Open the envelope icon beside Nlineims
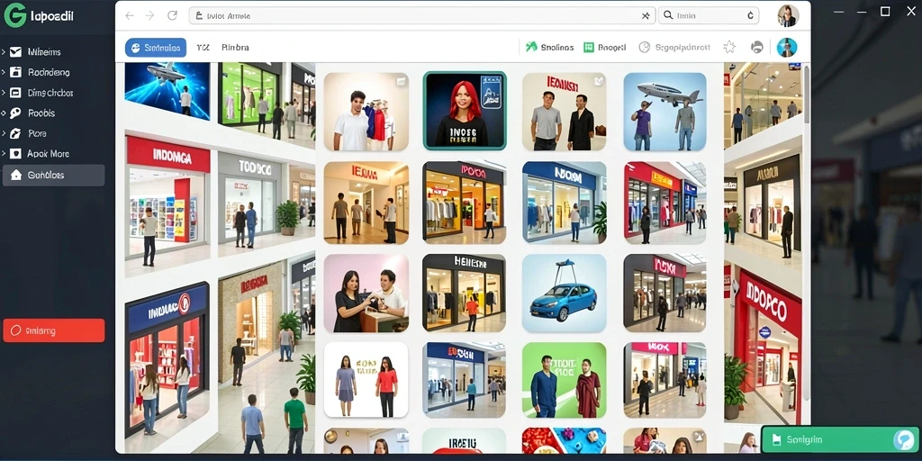 pyautogui.click(x=16, y=51)
